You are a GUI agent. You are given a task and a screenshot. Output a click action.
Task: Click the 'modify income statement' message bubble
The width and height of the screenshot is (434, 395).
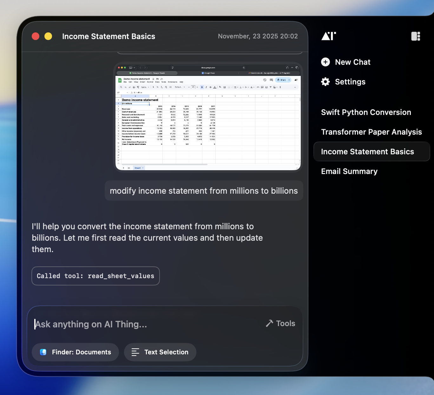pos(204,191)
